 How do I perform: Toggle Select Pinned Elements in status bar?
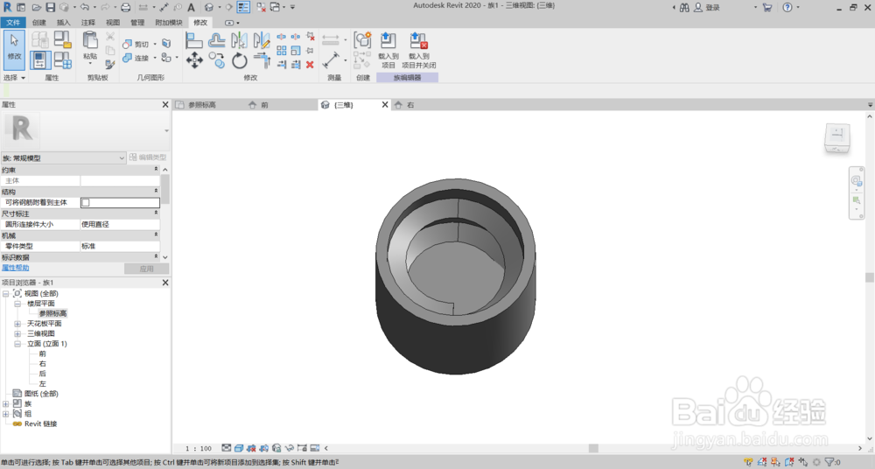pyautogui.click(x=775, y=462)
